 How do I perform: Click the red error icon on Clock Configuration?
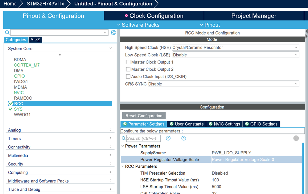[126, 16]
